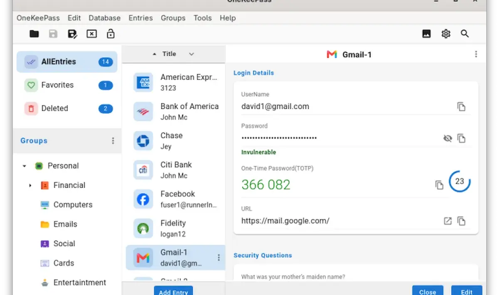Select the Facebook entry

(175, 199)
